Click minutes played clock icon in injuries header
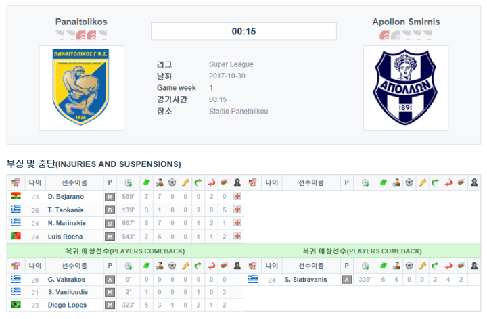 pos(129,182)
